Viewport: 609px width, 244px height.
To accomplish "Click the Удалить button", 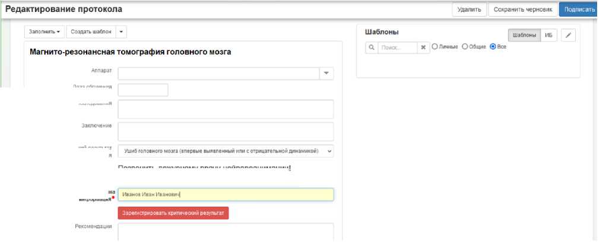I will click(470, 9).
